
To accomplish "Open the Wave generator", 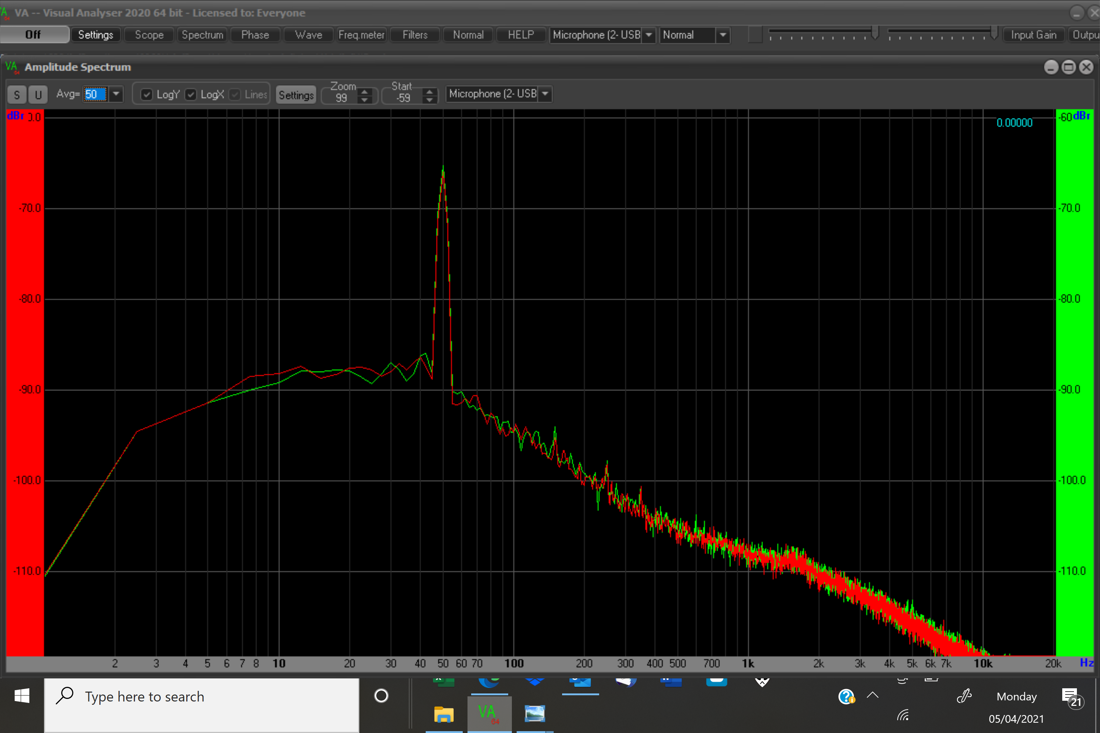I will (x=309, y=35).
